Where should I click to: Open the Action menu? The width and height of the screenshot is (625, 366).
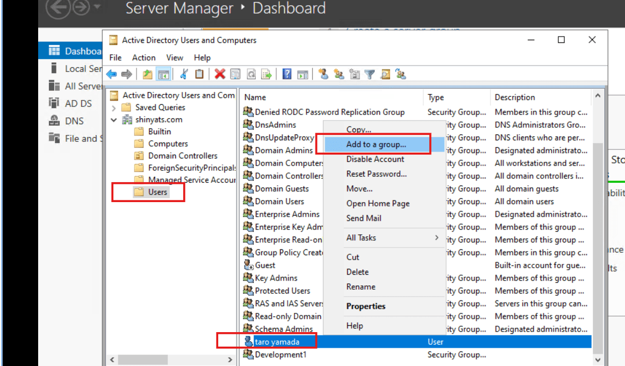144,58
